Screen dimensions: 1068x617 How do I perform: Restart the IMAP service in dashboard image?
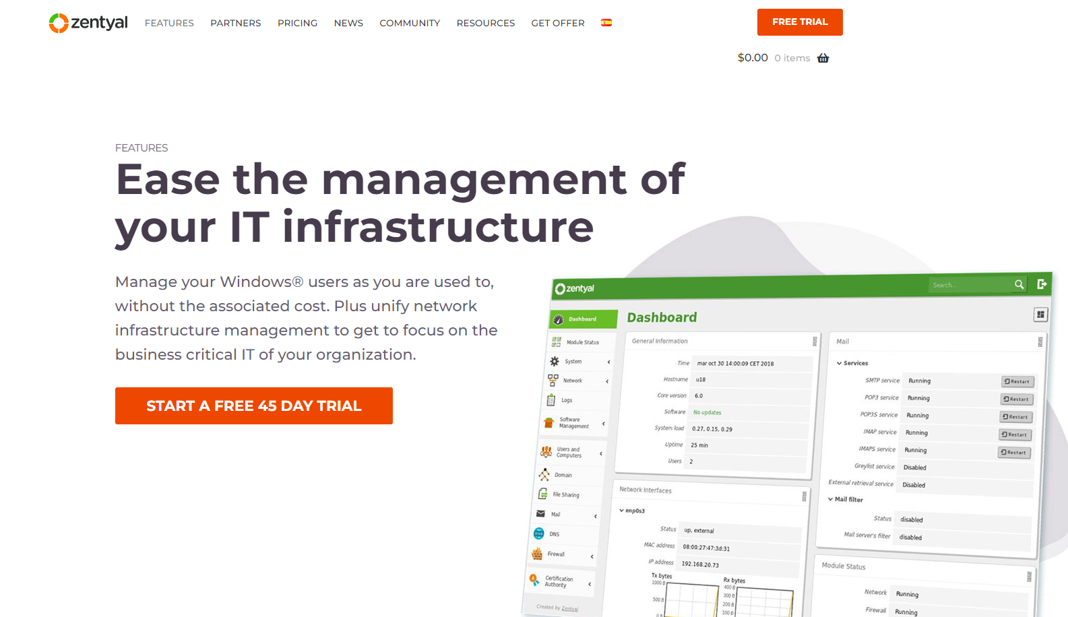[x=1015, y=434]
